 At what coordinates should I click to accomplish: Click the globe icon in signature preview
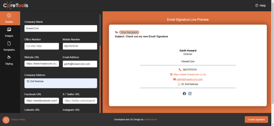(x=171, y=74)
